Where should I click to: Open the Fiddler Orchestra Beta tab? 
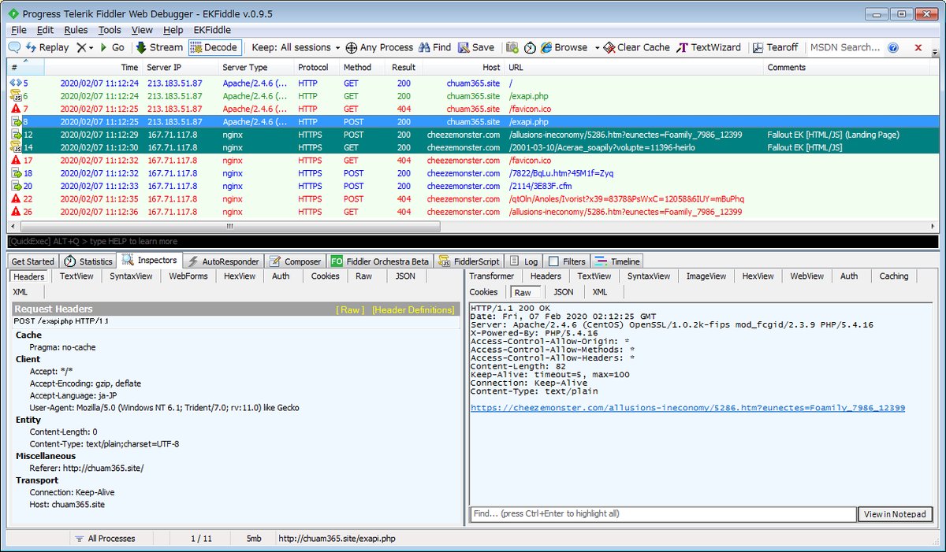tap(380, 261)
